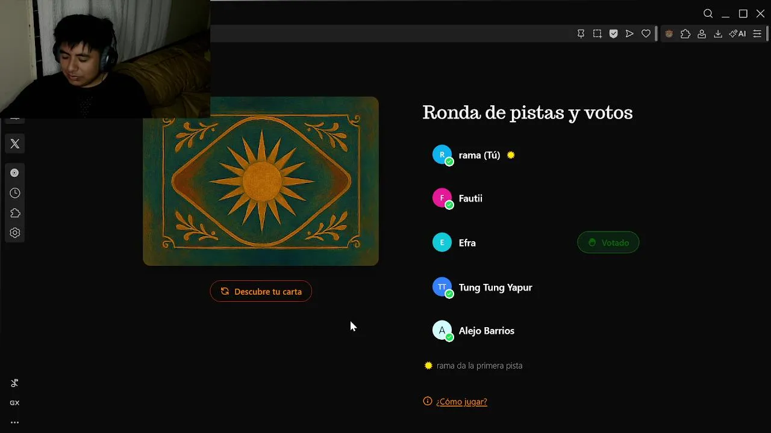Click the Descubre tu carta button
Screen dimensions: 771x433
[x=261, y=292]
